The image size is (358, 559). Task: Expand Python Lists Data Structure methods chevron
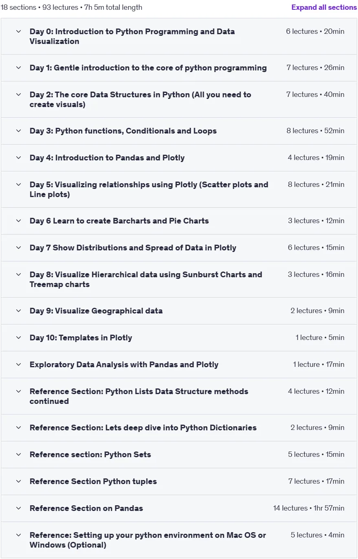(x=18, y=391)
